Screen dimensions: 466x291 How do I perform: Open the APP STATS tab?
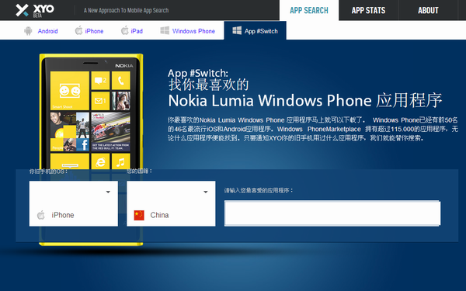coord(368,10)
